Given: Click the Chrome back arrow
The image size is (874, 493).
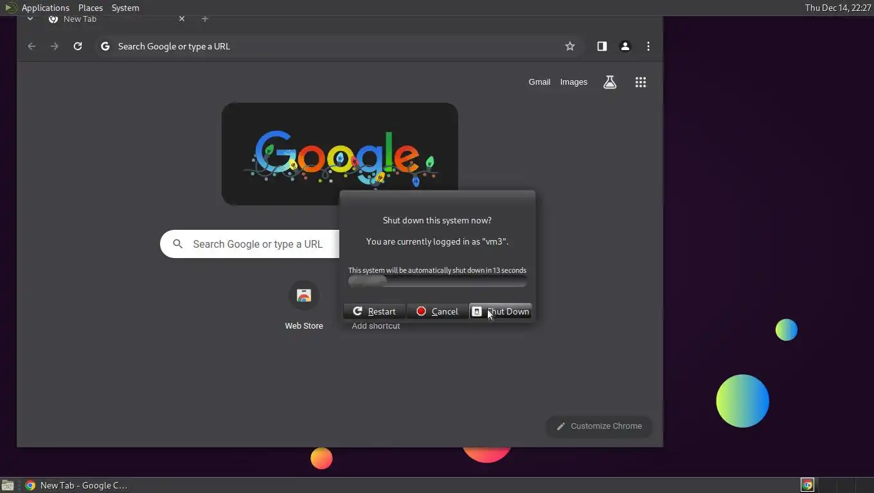Looking at the screenshot, I should click(x=31, y=46).
